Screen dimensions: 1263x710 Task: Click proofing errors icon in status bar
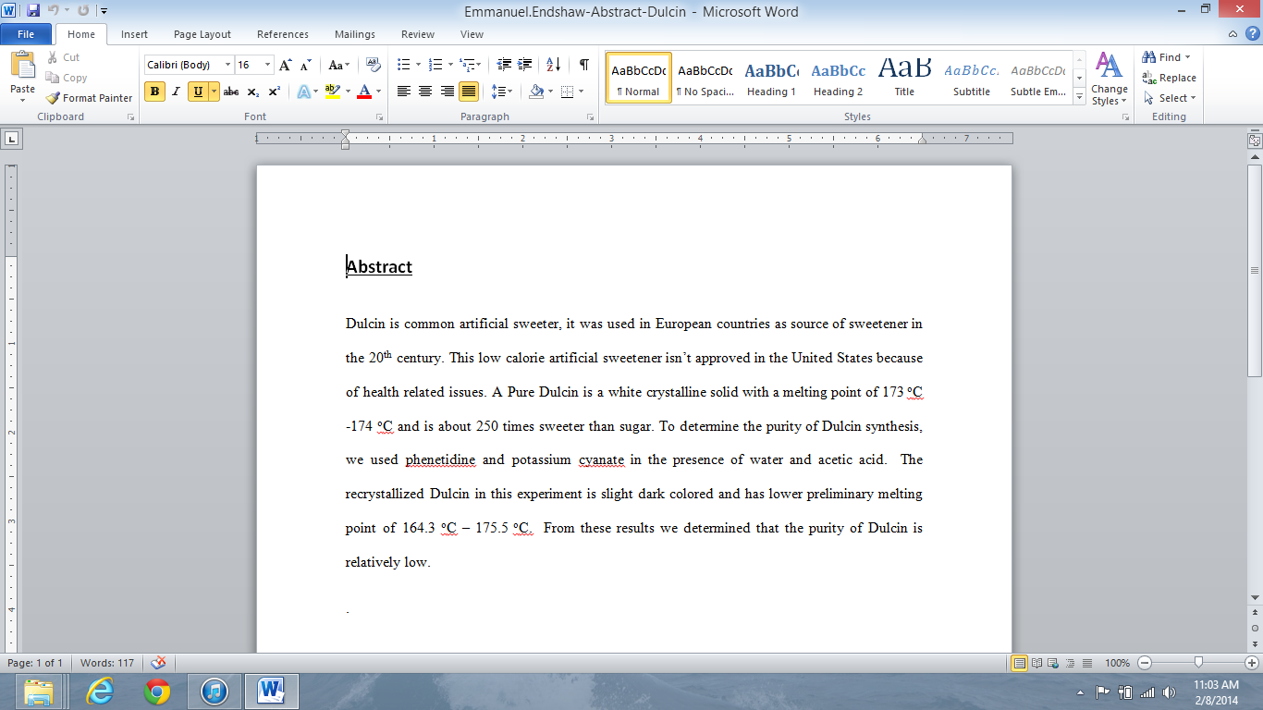(158, 663)
